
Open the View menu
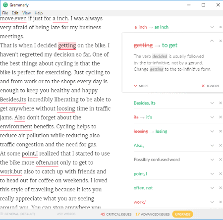[x=26, y=13]
